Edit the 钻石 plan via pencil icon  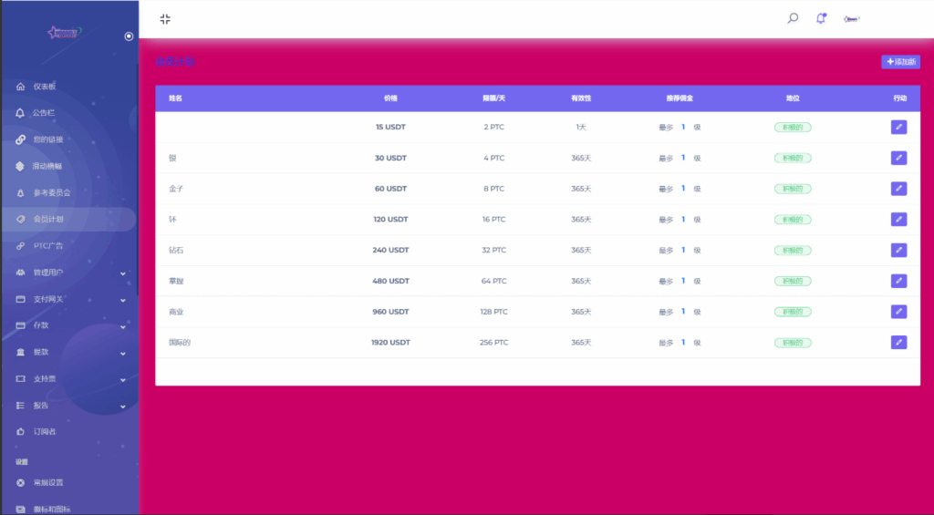coord(898,250)
